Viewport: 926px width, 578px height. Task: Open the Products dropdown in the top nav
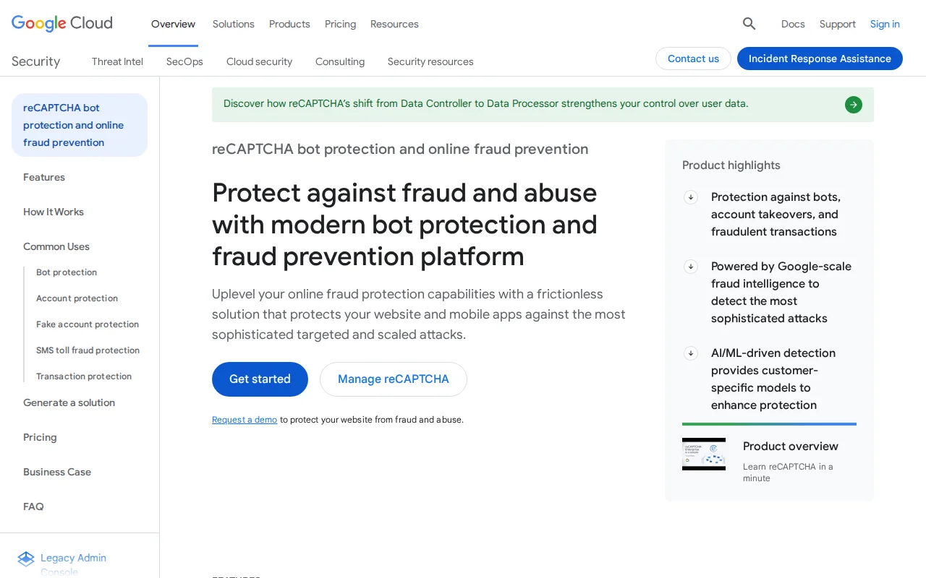289,24
